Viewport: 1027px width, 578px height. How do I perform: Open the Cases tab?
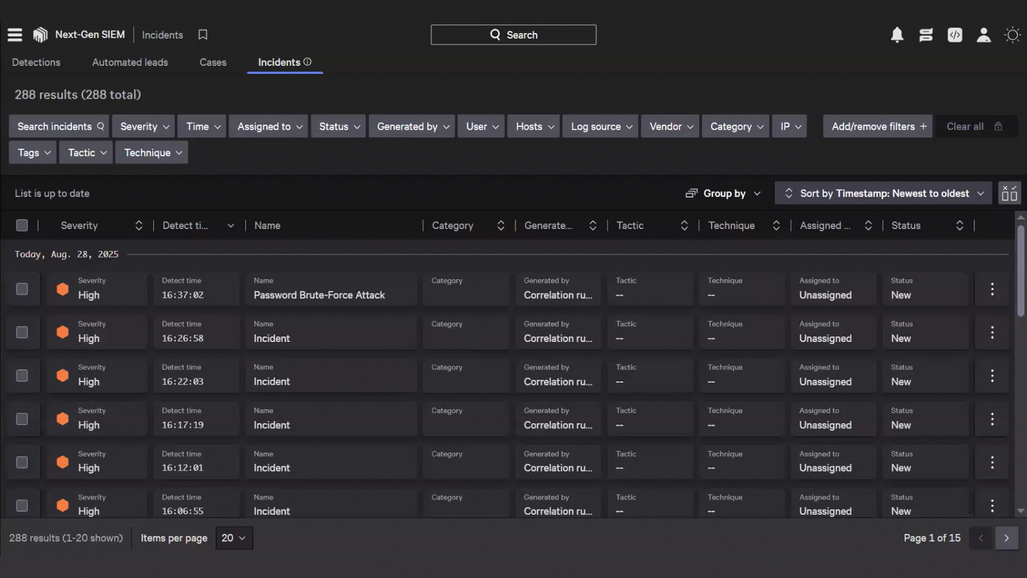213,62
